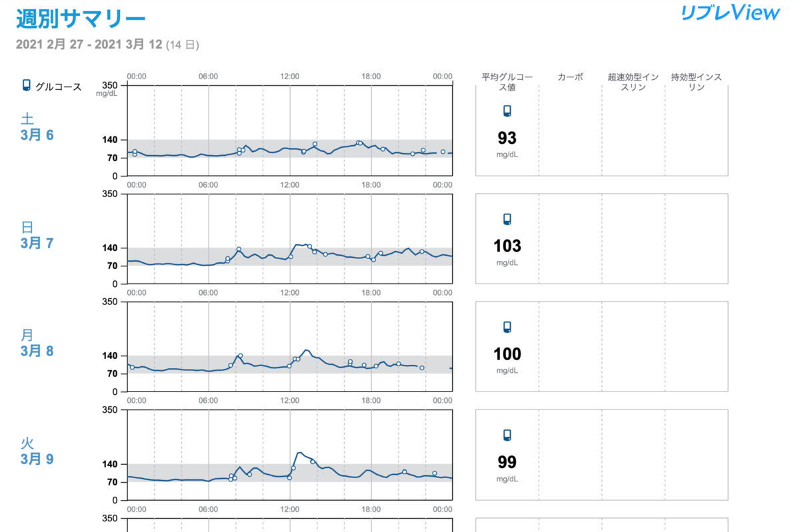Screen dimensions: 800x532
Task: Click the glucose reader icon beside グルコース
Action: [27, 85]
